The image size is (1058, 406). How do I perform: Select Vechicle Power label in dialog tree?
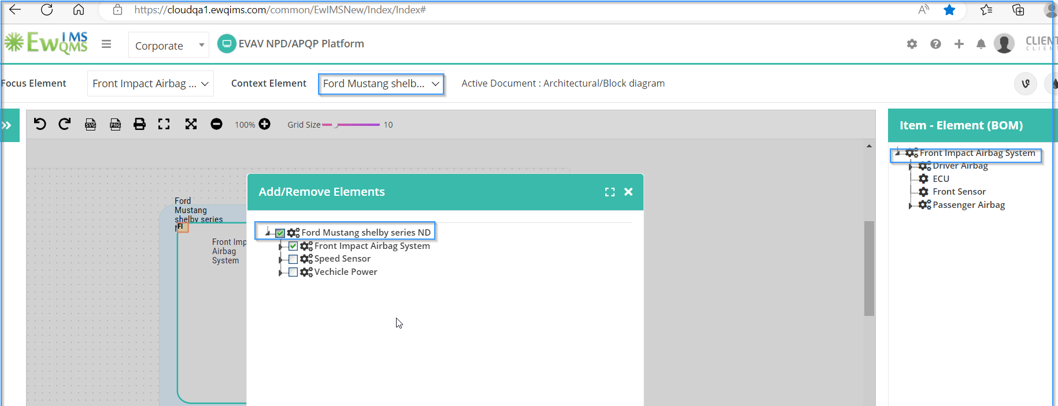346,272
